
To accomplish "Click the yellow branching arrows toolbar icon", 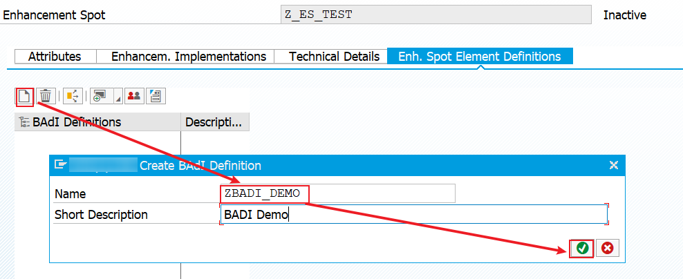I will (73, 96).
